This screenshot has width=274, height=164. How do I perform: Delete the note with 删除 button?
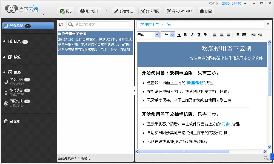pyautogui.click(x=206, y=11)
